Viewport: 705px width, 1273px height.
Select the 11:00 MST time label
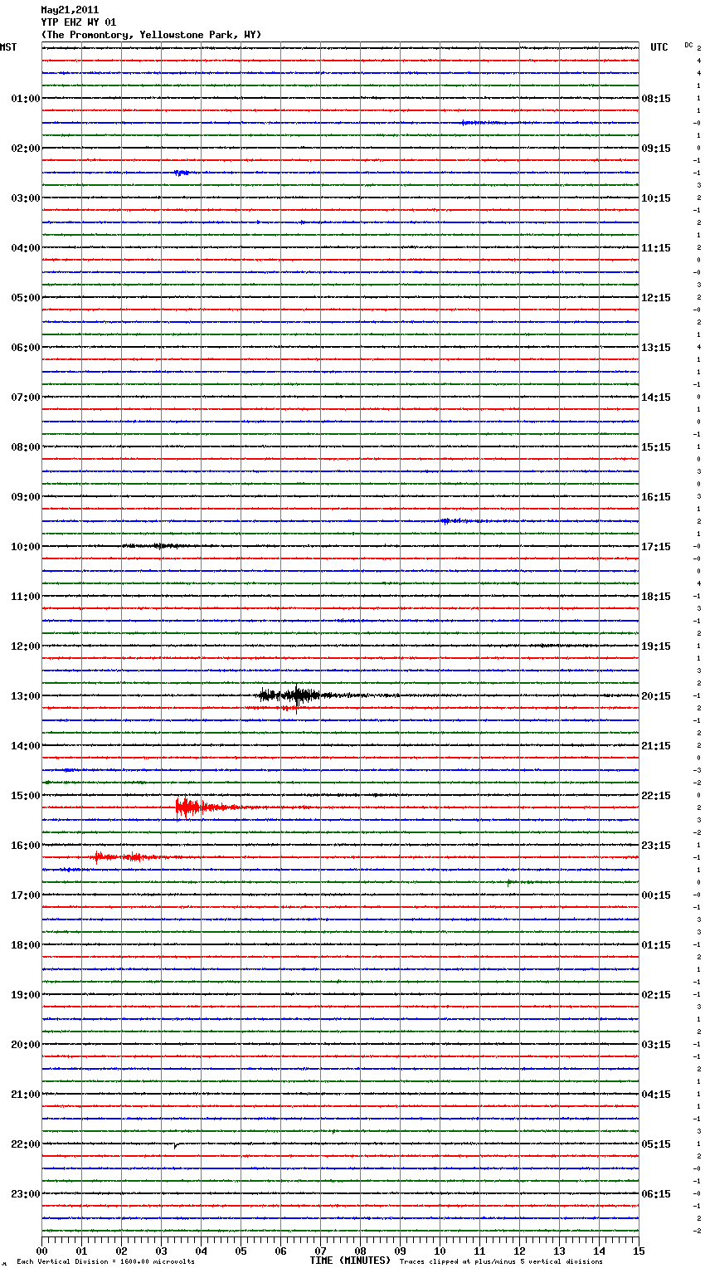tap(26, 597)
